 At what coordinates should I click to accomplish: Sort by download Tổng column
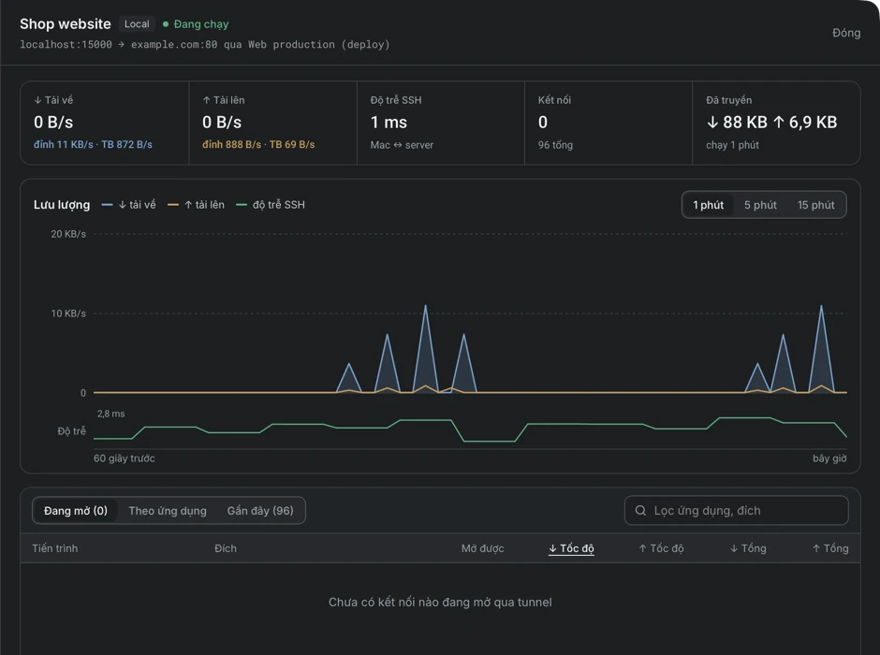[x=748, y=548]
